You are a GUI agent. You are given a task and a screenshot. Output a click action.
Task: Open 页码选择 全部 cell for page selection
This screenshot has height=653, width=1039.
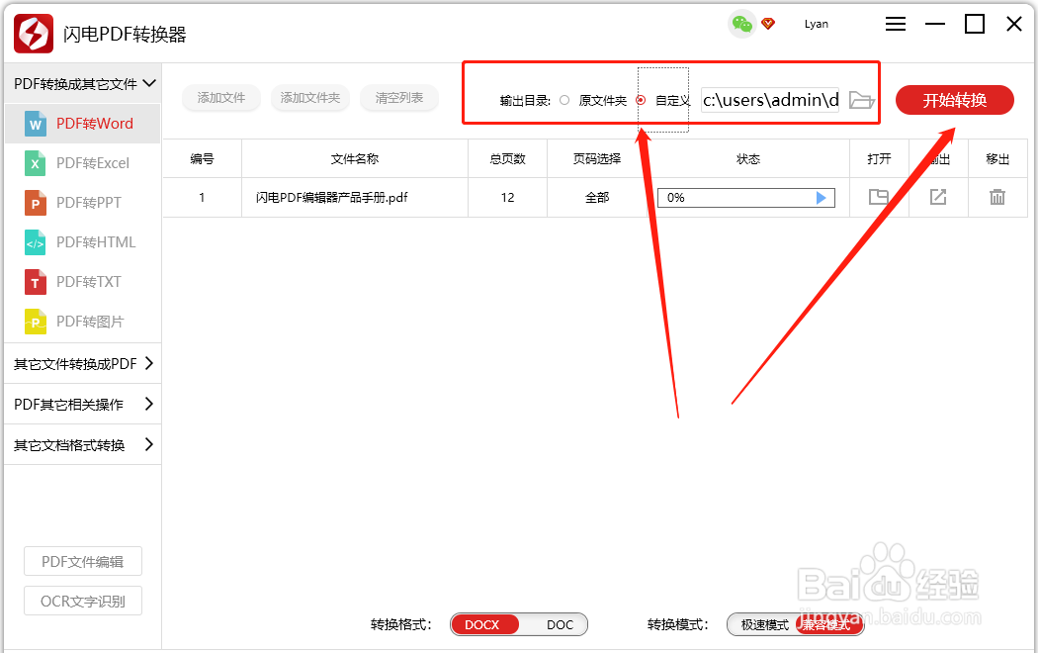tap(597, 198)
